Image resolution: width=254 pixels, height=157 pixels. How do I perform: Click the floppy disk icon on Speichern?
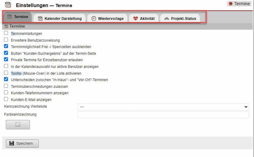pyautogui.click(x=12, y=144)
